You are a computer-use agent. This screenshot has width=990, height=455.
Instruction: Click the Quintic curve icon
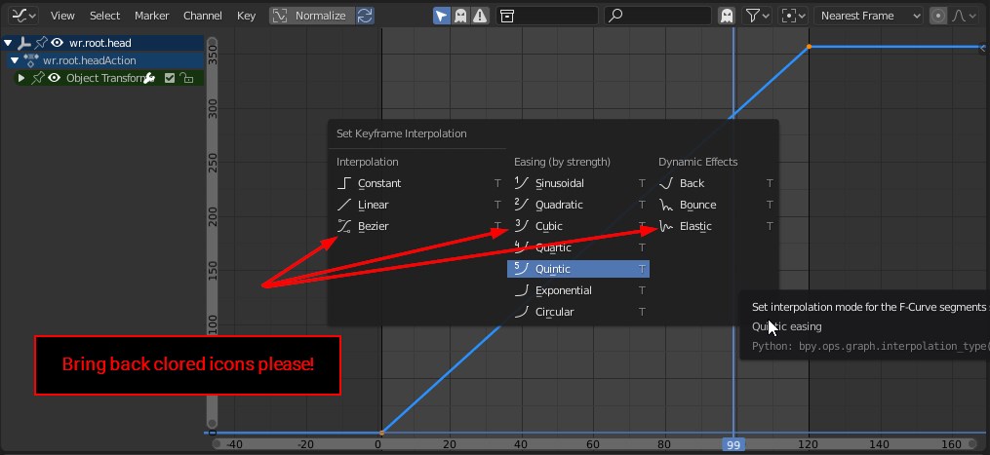pyautogui.click(x=522, y=270)
